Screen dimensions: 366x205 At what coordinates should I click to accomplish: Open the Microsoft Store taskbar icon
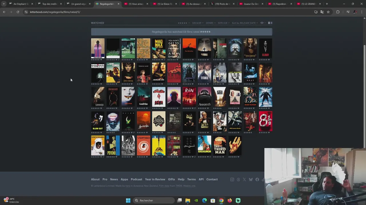(x=213, y=200)
